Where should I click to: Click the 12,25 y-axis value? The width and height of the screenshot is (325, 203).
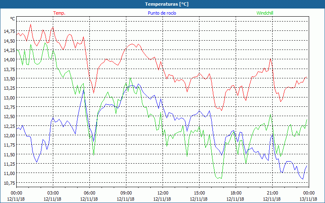tap(9, 126)
